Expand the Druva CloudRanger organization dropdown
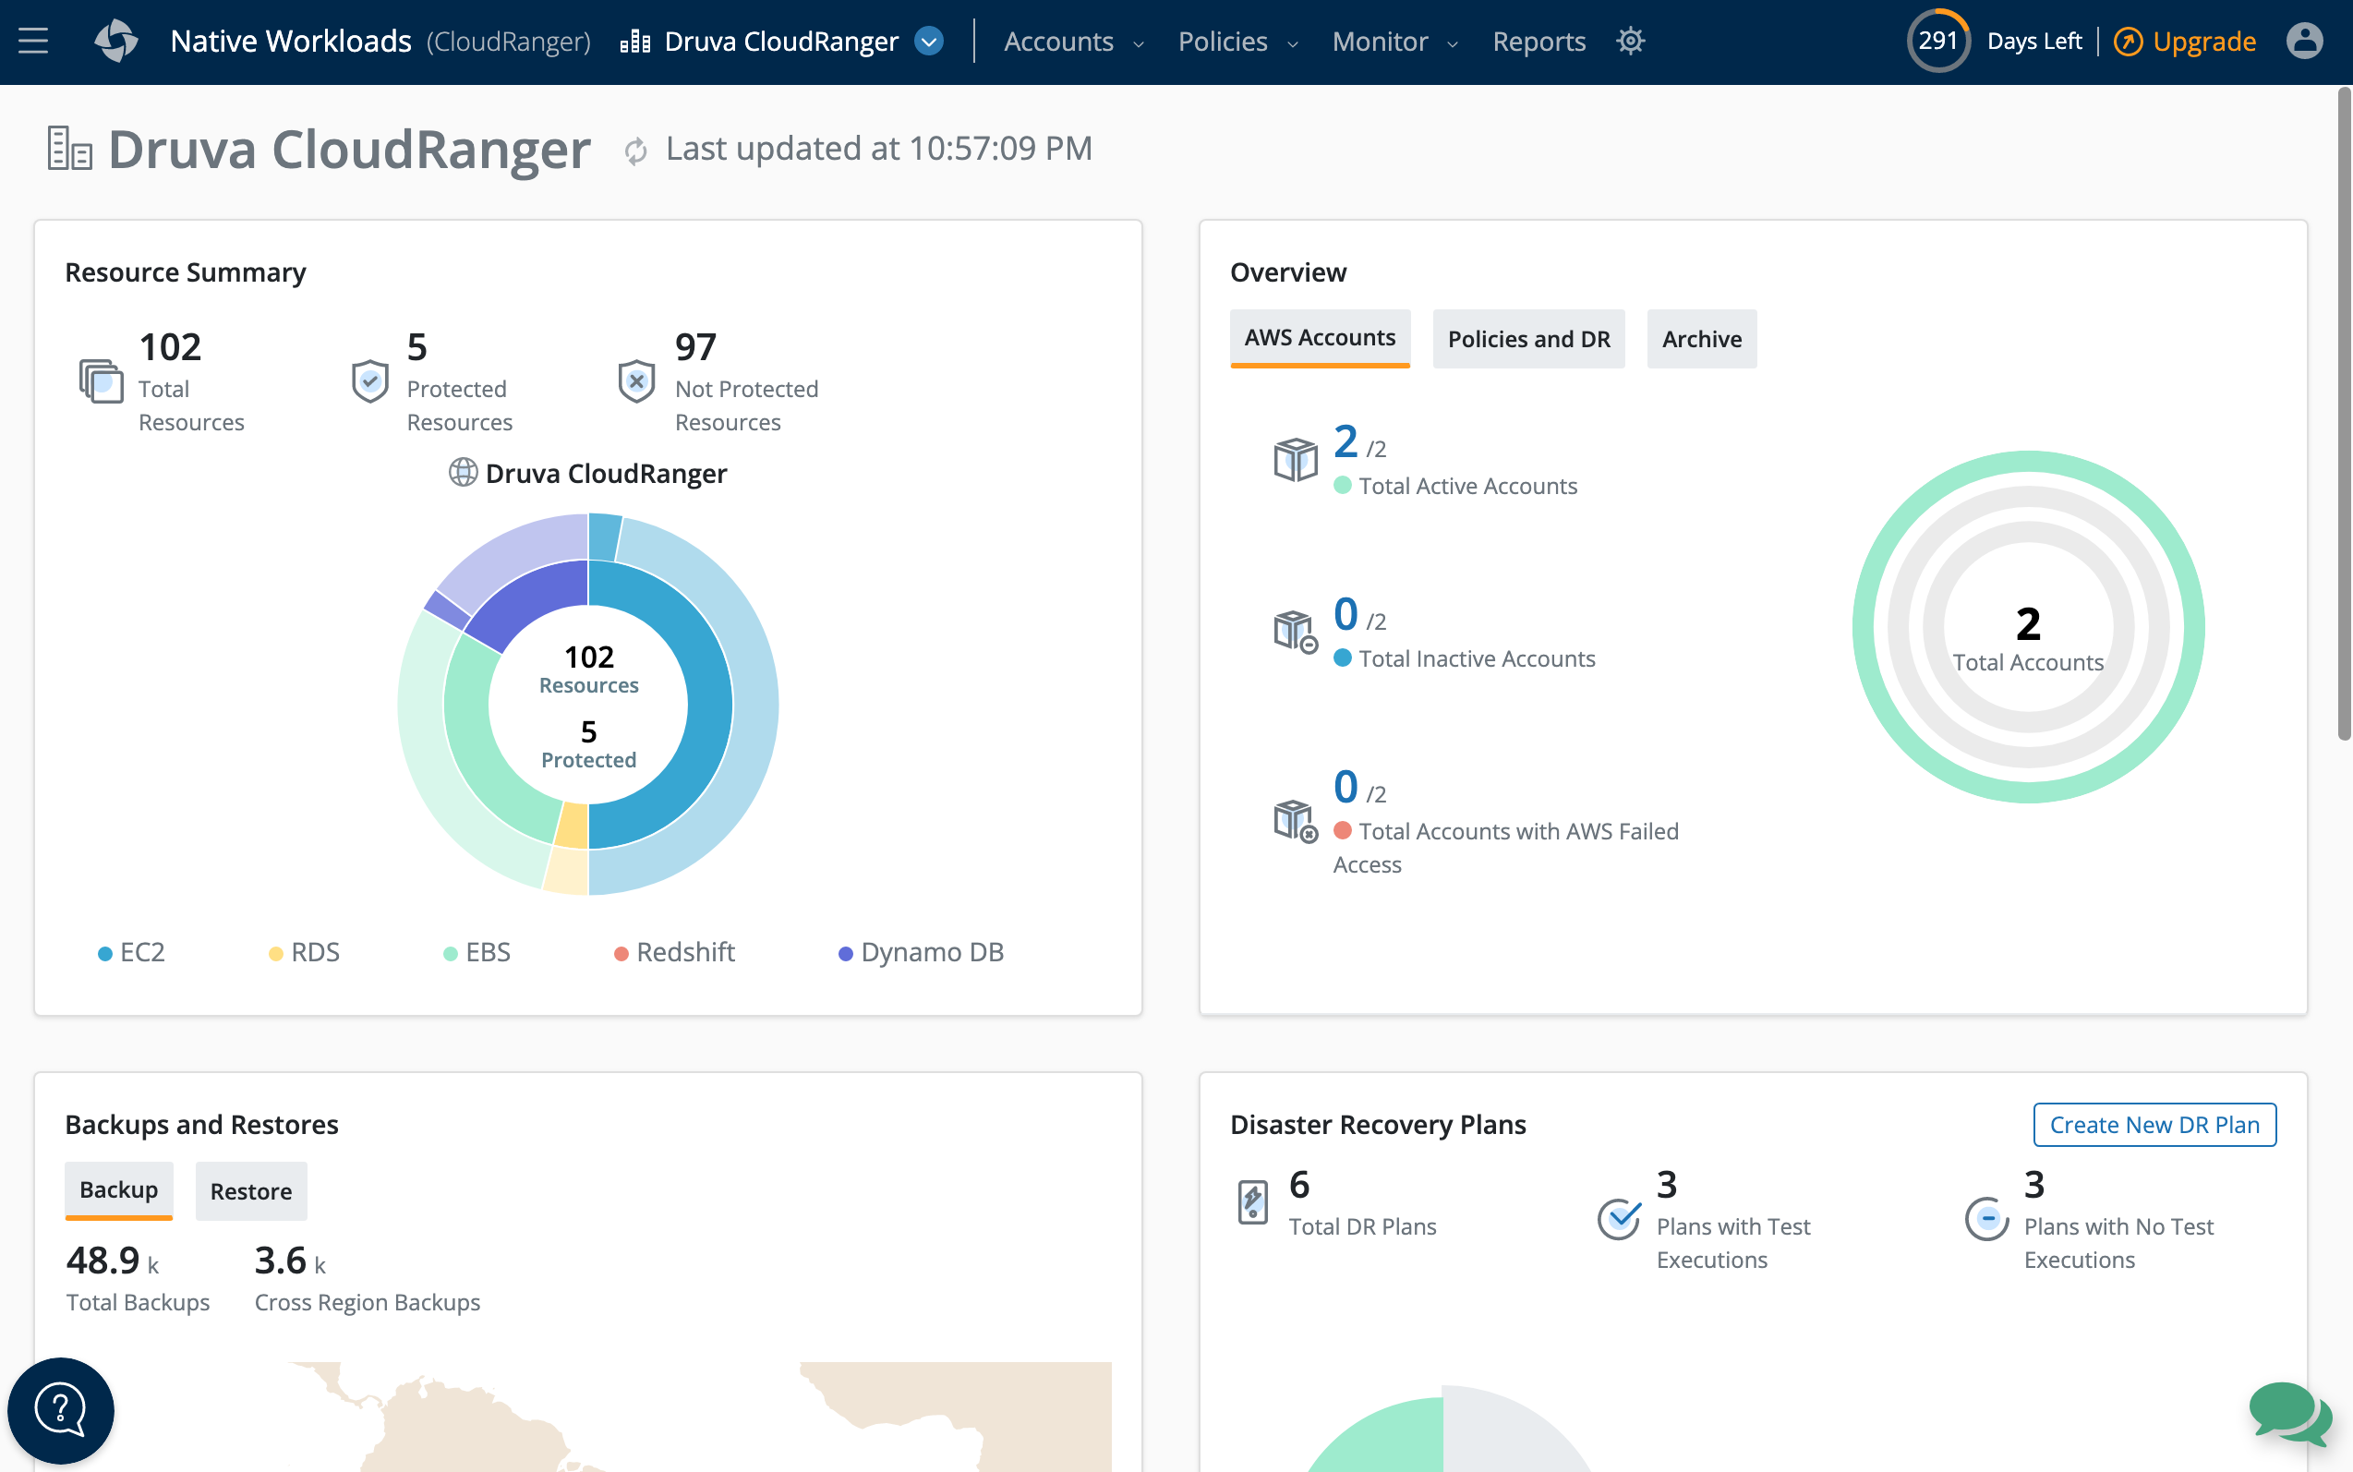Image resolution: width=2353 pixels, height=1472 pixels. coord(930,42)
